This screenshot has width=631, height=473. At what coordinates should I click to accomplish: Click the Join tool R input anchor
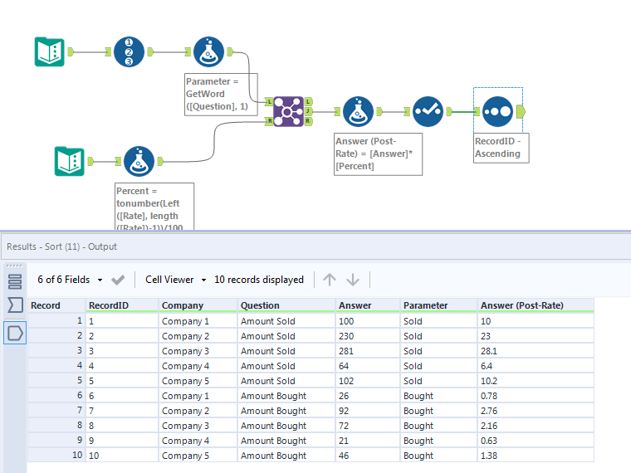coord(269,121)
